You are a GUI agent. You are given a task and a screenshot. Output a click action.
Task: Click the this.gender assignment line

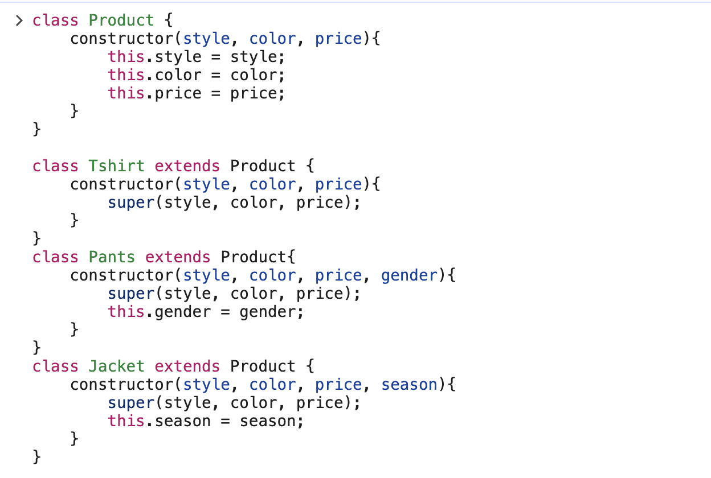click(x=206, y=312)
